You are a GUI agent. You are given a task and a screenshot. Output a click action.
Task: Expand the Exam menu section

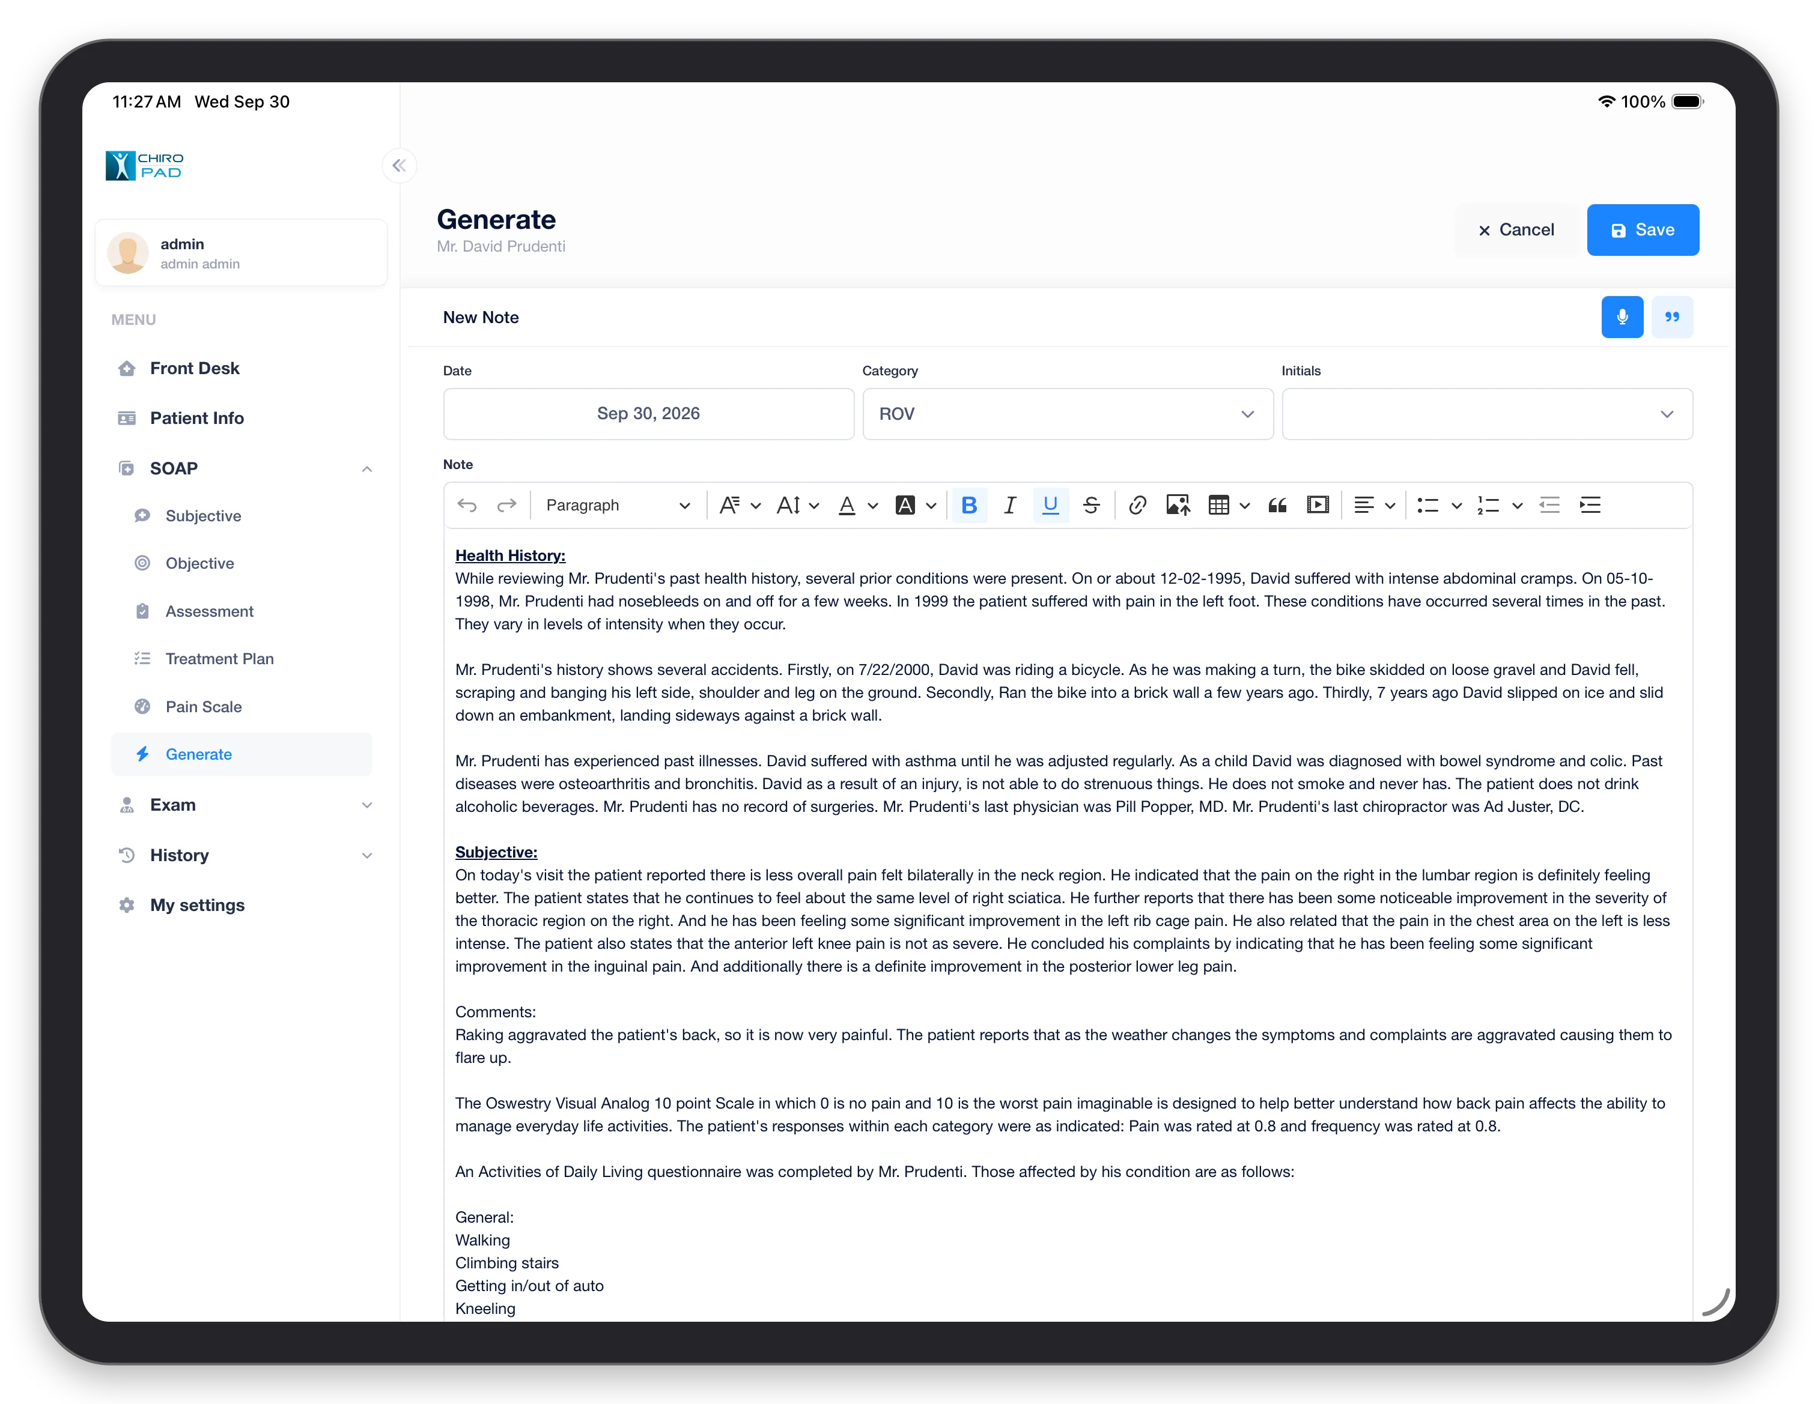(242, 805)
